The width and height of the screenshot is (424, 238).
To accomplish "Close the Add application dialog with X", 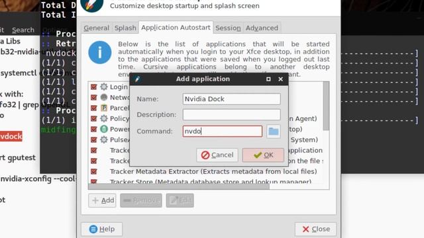I will [x=281, y=79].
